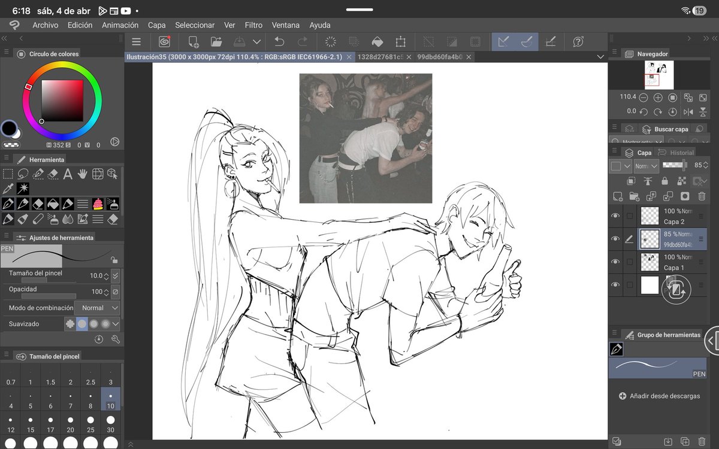Click the Redo arrow in command bar
This screenshot has height=449, width=719.
click(303, 42)
